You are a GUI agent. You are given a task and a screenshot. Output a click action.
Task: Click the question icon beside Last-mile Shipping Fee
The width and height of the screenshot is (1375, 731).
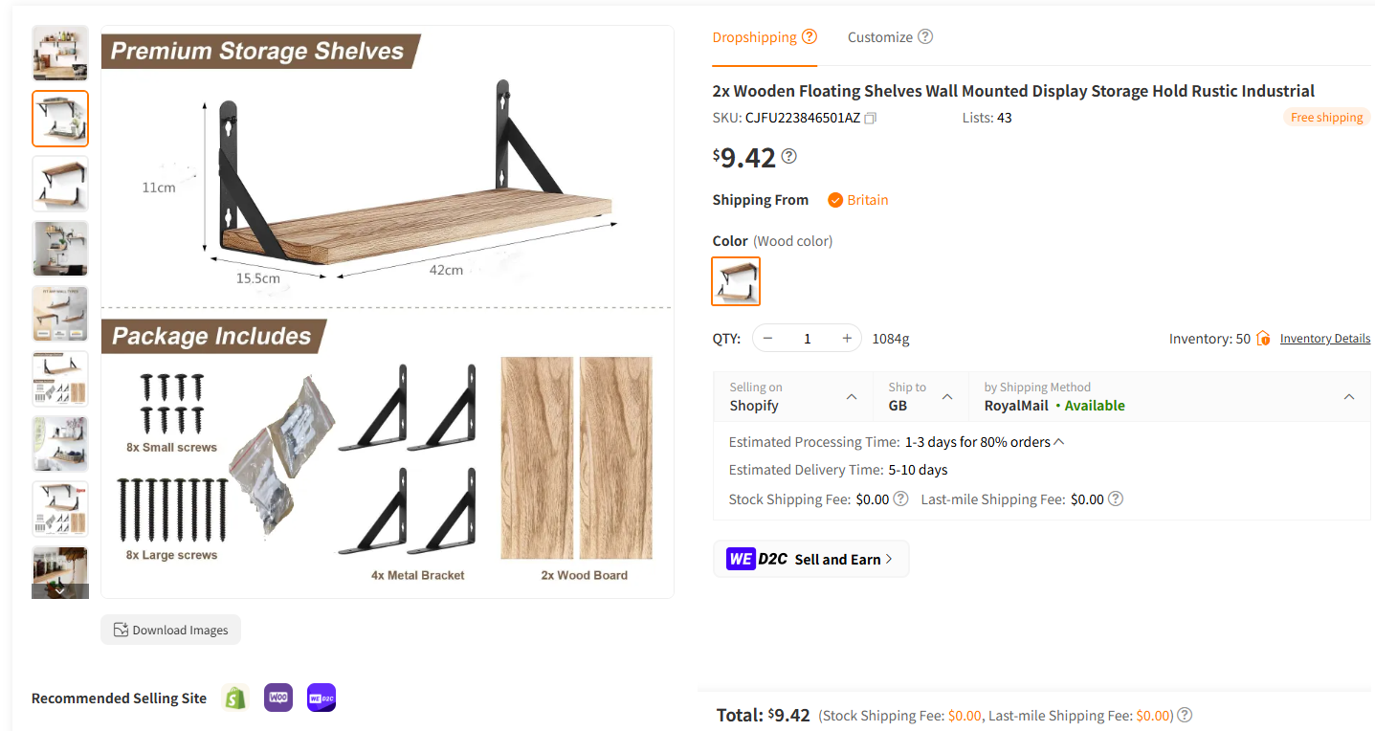tap(1116, 498)
